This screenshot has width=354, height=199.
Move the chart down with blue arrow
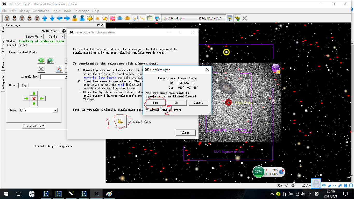[x=52, y=18]
